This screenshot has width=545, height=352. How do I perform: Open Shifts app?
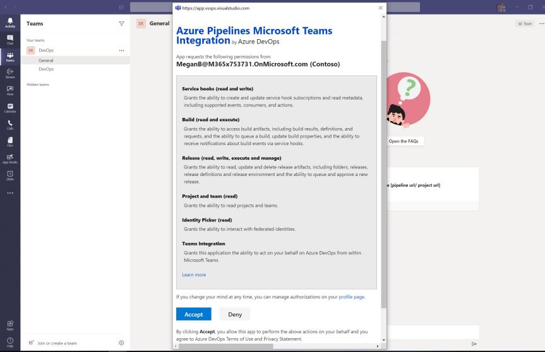point(9,175)
